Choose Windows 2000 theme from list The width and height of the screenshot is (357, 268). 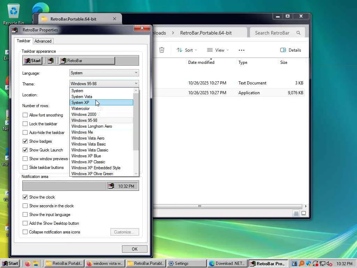tap(101, 114)
